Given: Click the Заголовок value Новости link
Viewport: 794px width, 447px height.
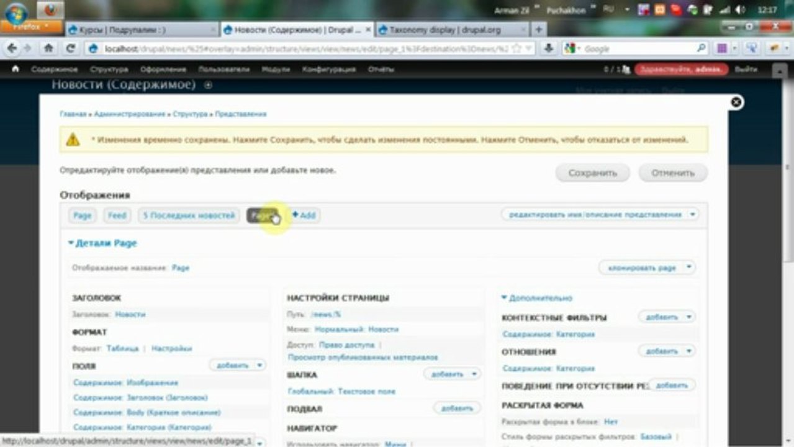Looking at the screenshot, I should (130, 315).
